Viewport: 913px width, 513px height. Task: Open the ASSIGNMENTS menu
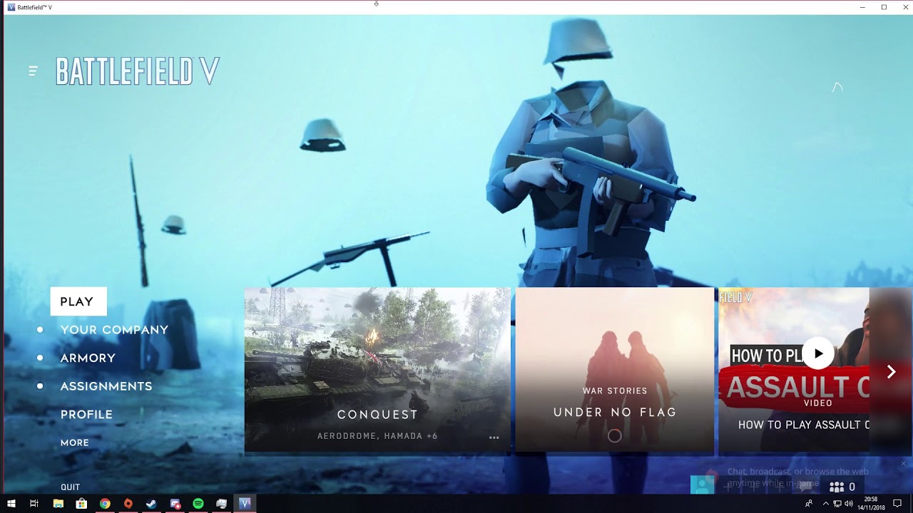coord(106,386)
